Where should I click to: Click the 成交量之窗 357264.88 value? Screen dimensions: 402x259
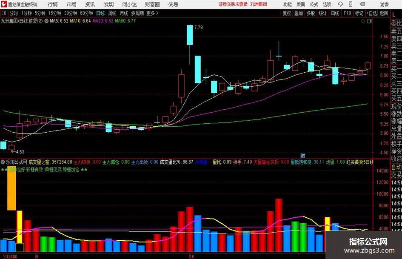pos(50,162)
